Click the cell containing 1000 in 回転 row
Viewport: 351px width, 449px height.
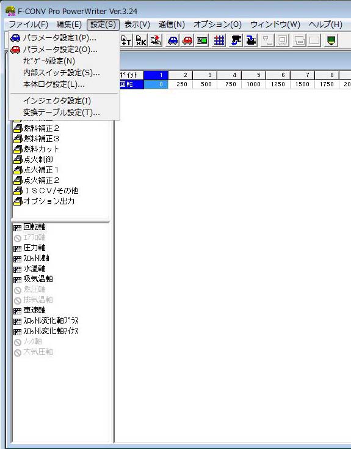[x=253, y=84]
